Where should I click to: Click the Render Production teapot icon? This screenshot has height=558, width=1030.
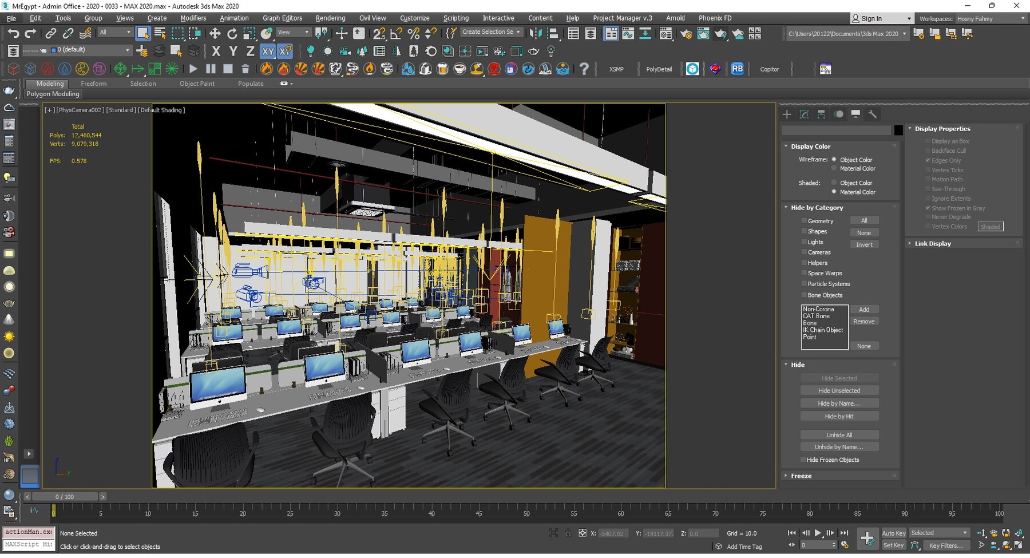click(722, 33)
